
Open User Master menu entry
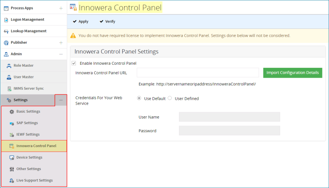click(34, 77)
